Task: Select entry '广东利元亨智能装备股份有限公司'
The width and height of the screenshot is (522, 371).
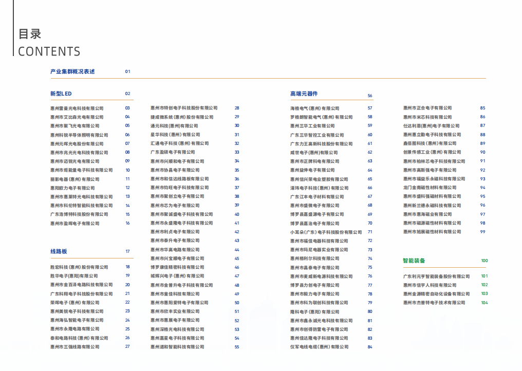Action: pyautogui.click(x=436, y=277)
